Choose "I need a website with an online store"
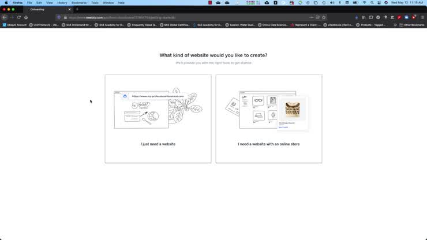This screenshot has width=427, height=240. [x=268, y=118]
